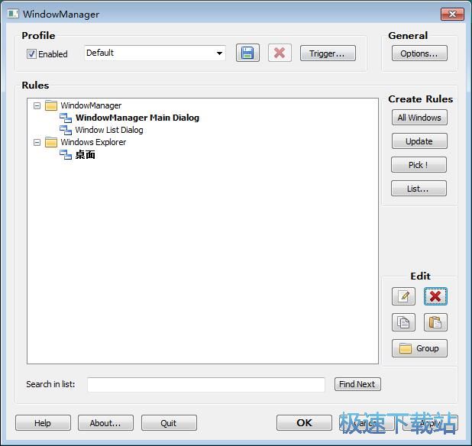Open the Trigger... dialog
This screenshot has width=472, height=446.
[328, 53]
